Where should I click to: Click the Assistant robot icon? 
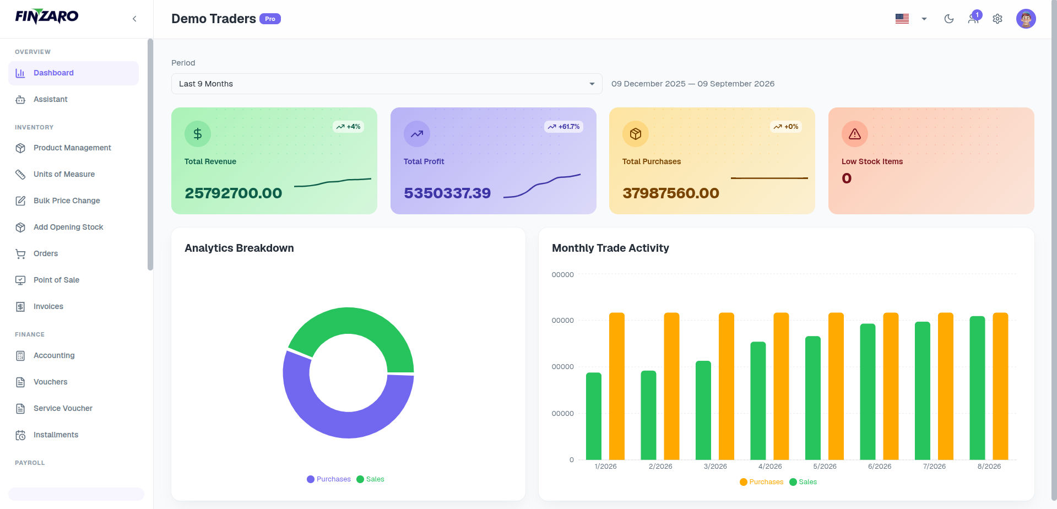[x=20, y=100]
